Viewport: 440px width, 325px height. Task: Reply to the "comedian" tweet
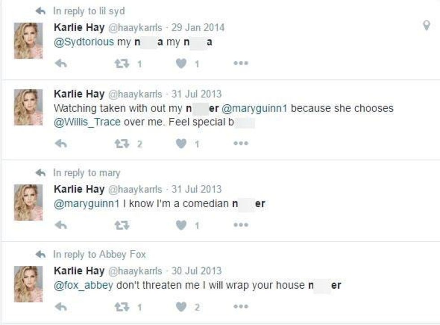60,225
